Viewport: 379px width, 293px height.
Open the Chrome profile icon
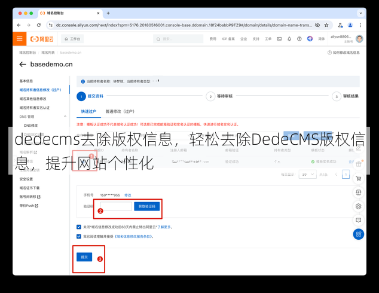pos(350,25)
